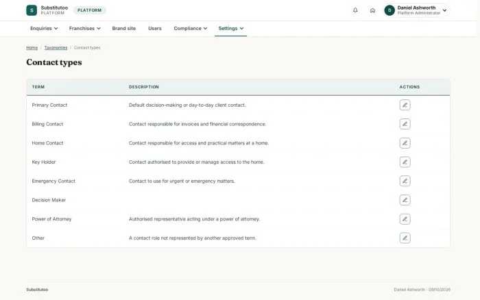Viewport: 480px width, 300px height.
Task: Edit the Other contact type term
Action: click(405, 238)
